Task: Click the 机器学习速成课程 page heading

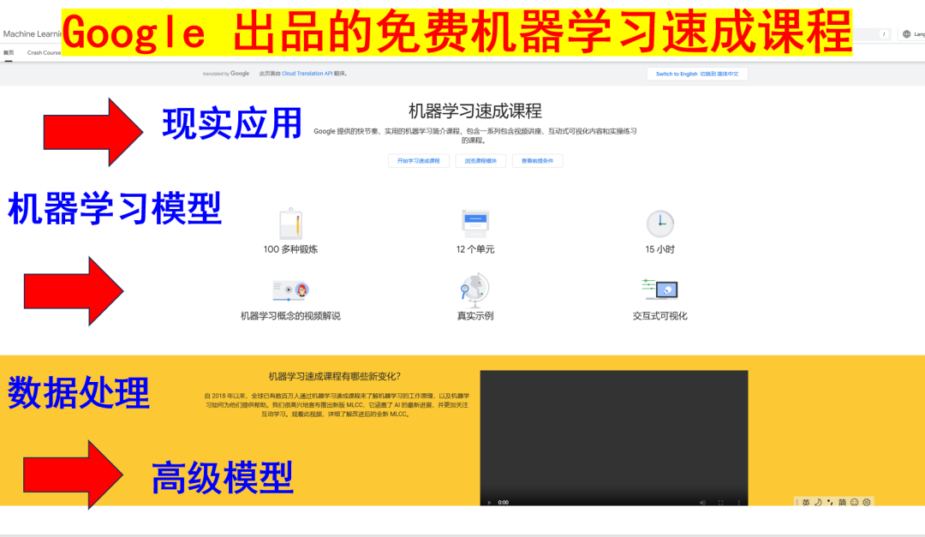Action: point(475,111)
